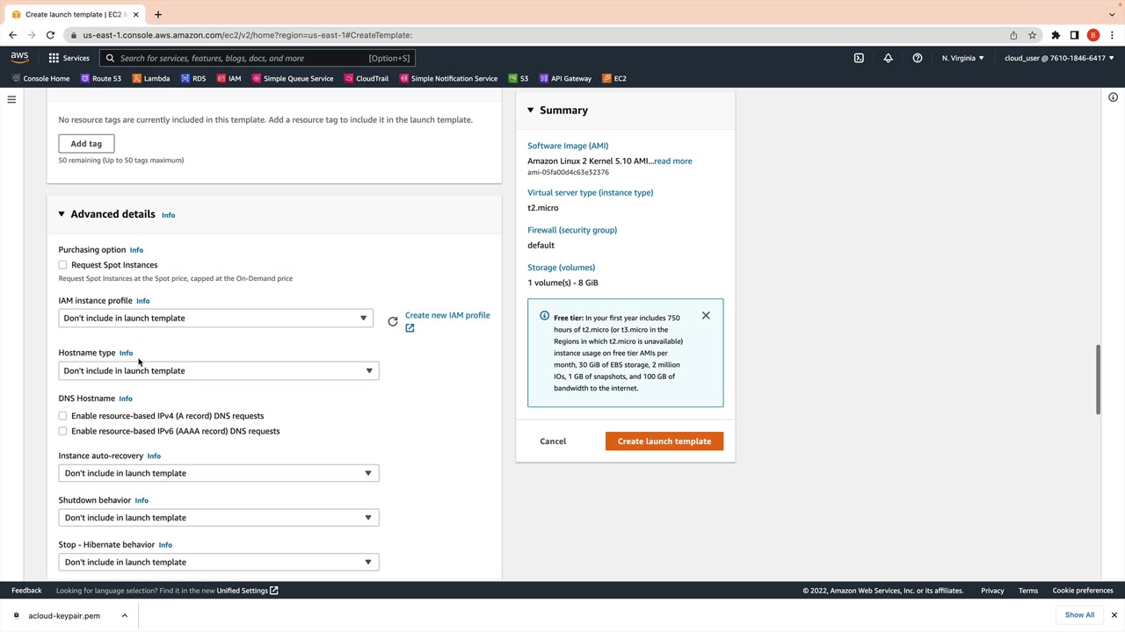The height and width of the screenshot is (632, 1125).
Task: Open Console Home from the favorites bar
Action: (x=40, y=78)
